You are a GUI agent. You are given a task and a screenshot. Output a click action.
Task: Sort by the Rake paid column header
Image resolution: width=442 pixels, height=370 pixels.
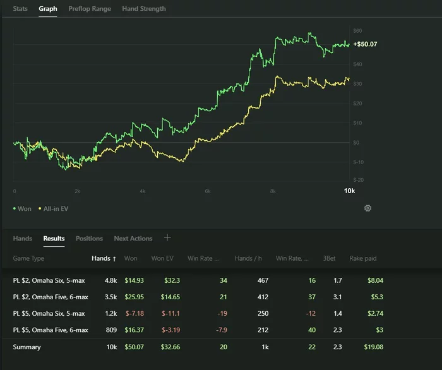(363, 258)
